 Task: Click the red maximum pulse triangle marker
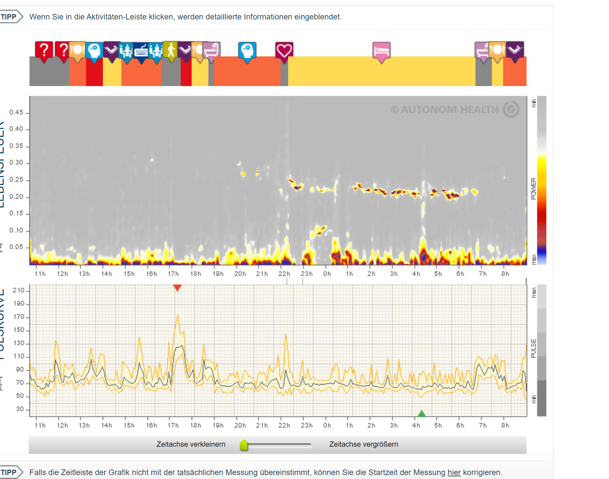tap(177, 288)
